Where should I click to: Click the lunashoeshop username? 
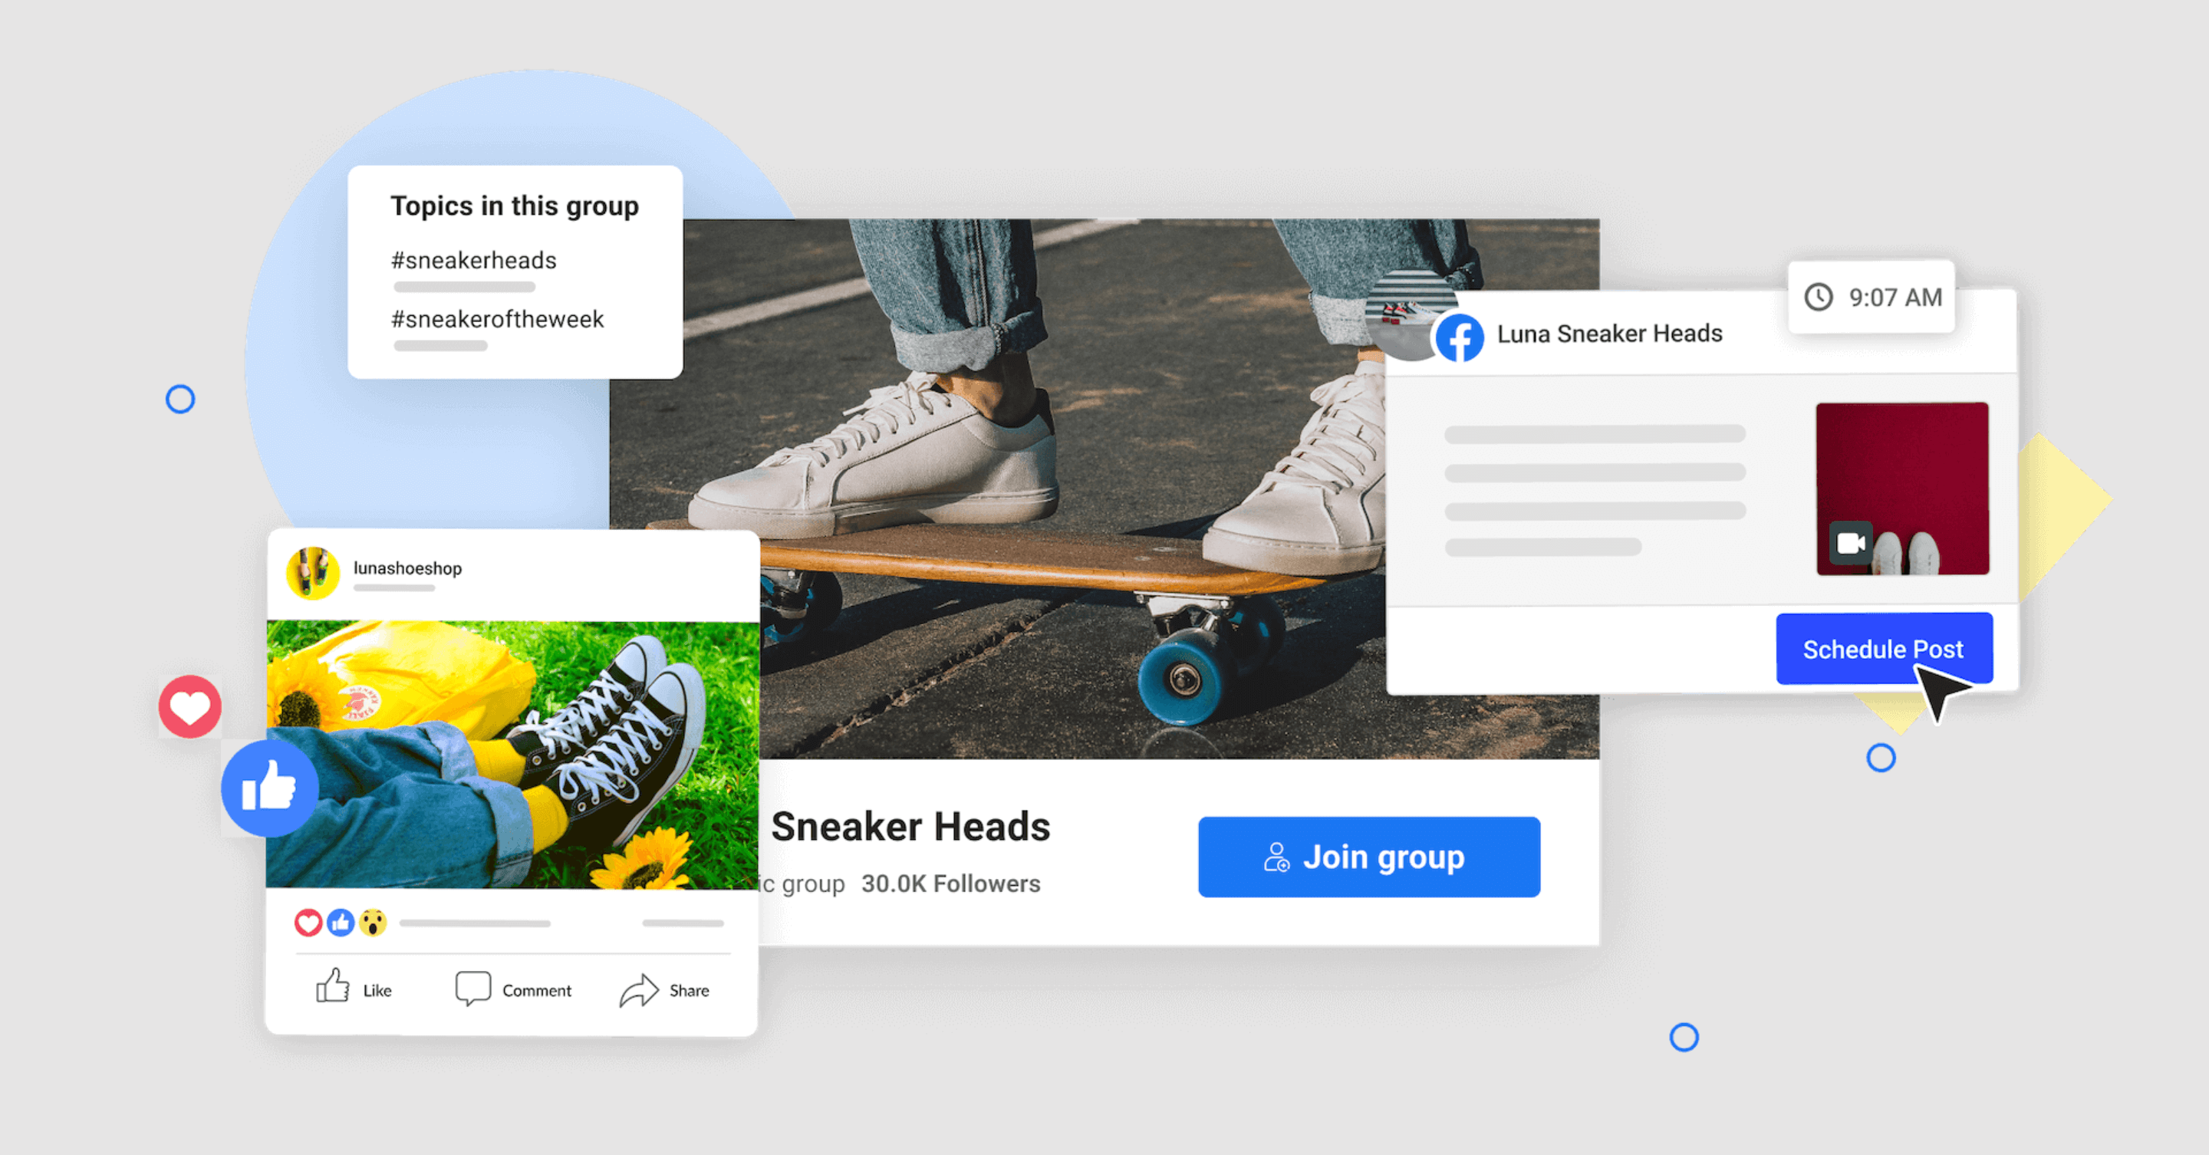[407, 568]
